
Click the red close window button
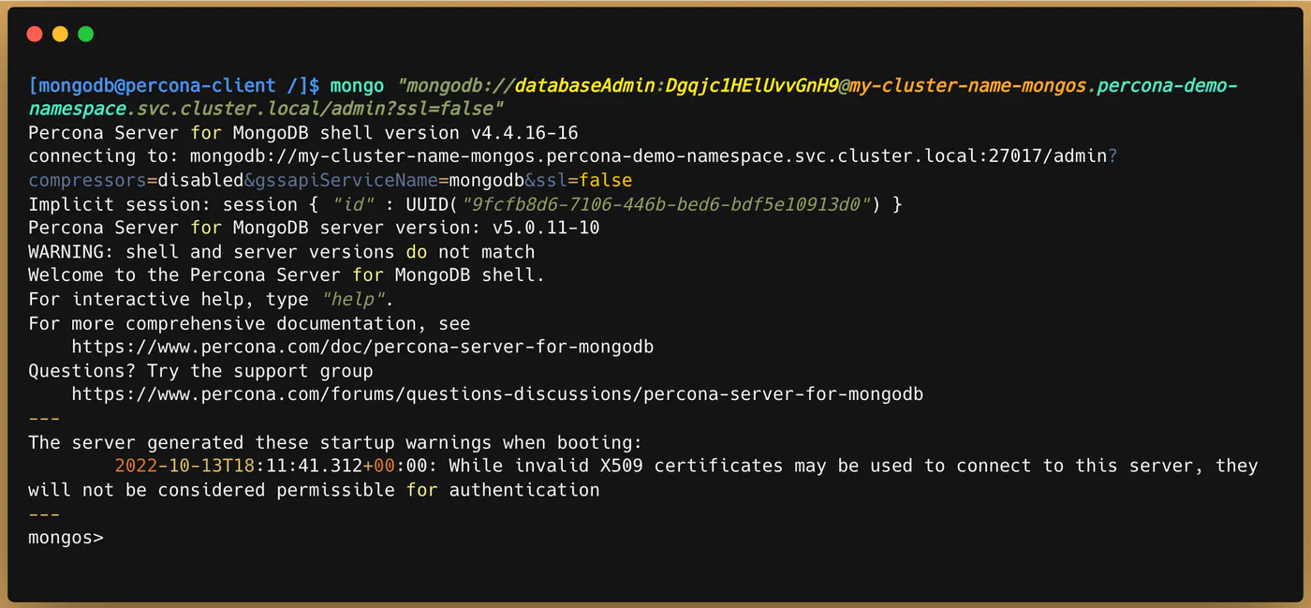click(35, 34)
